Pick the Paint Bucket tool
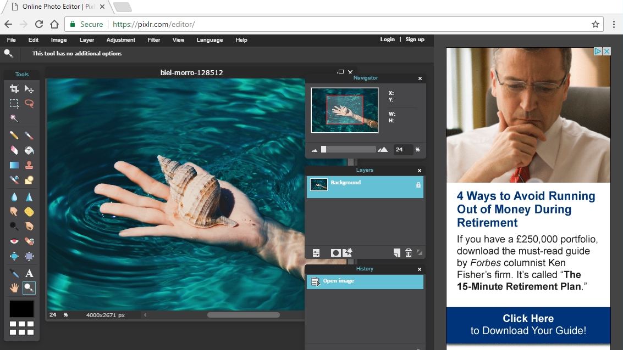623x350 pixels. [29, 150]
